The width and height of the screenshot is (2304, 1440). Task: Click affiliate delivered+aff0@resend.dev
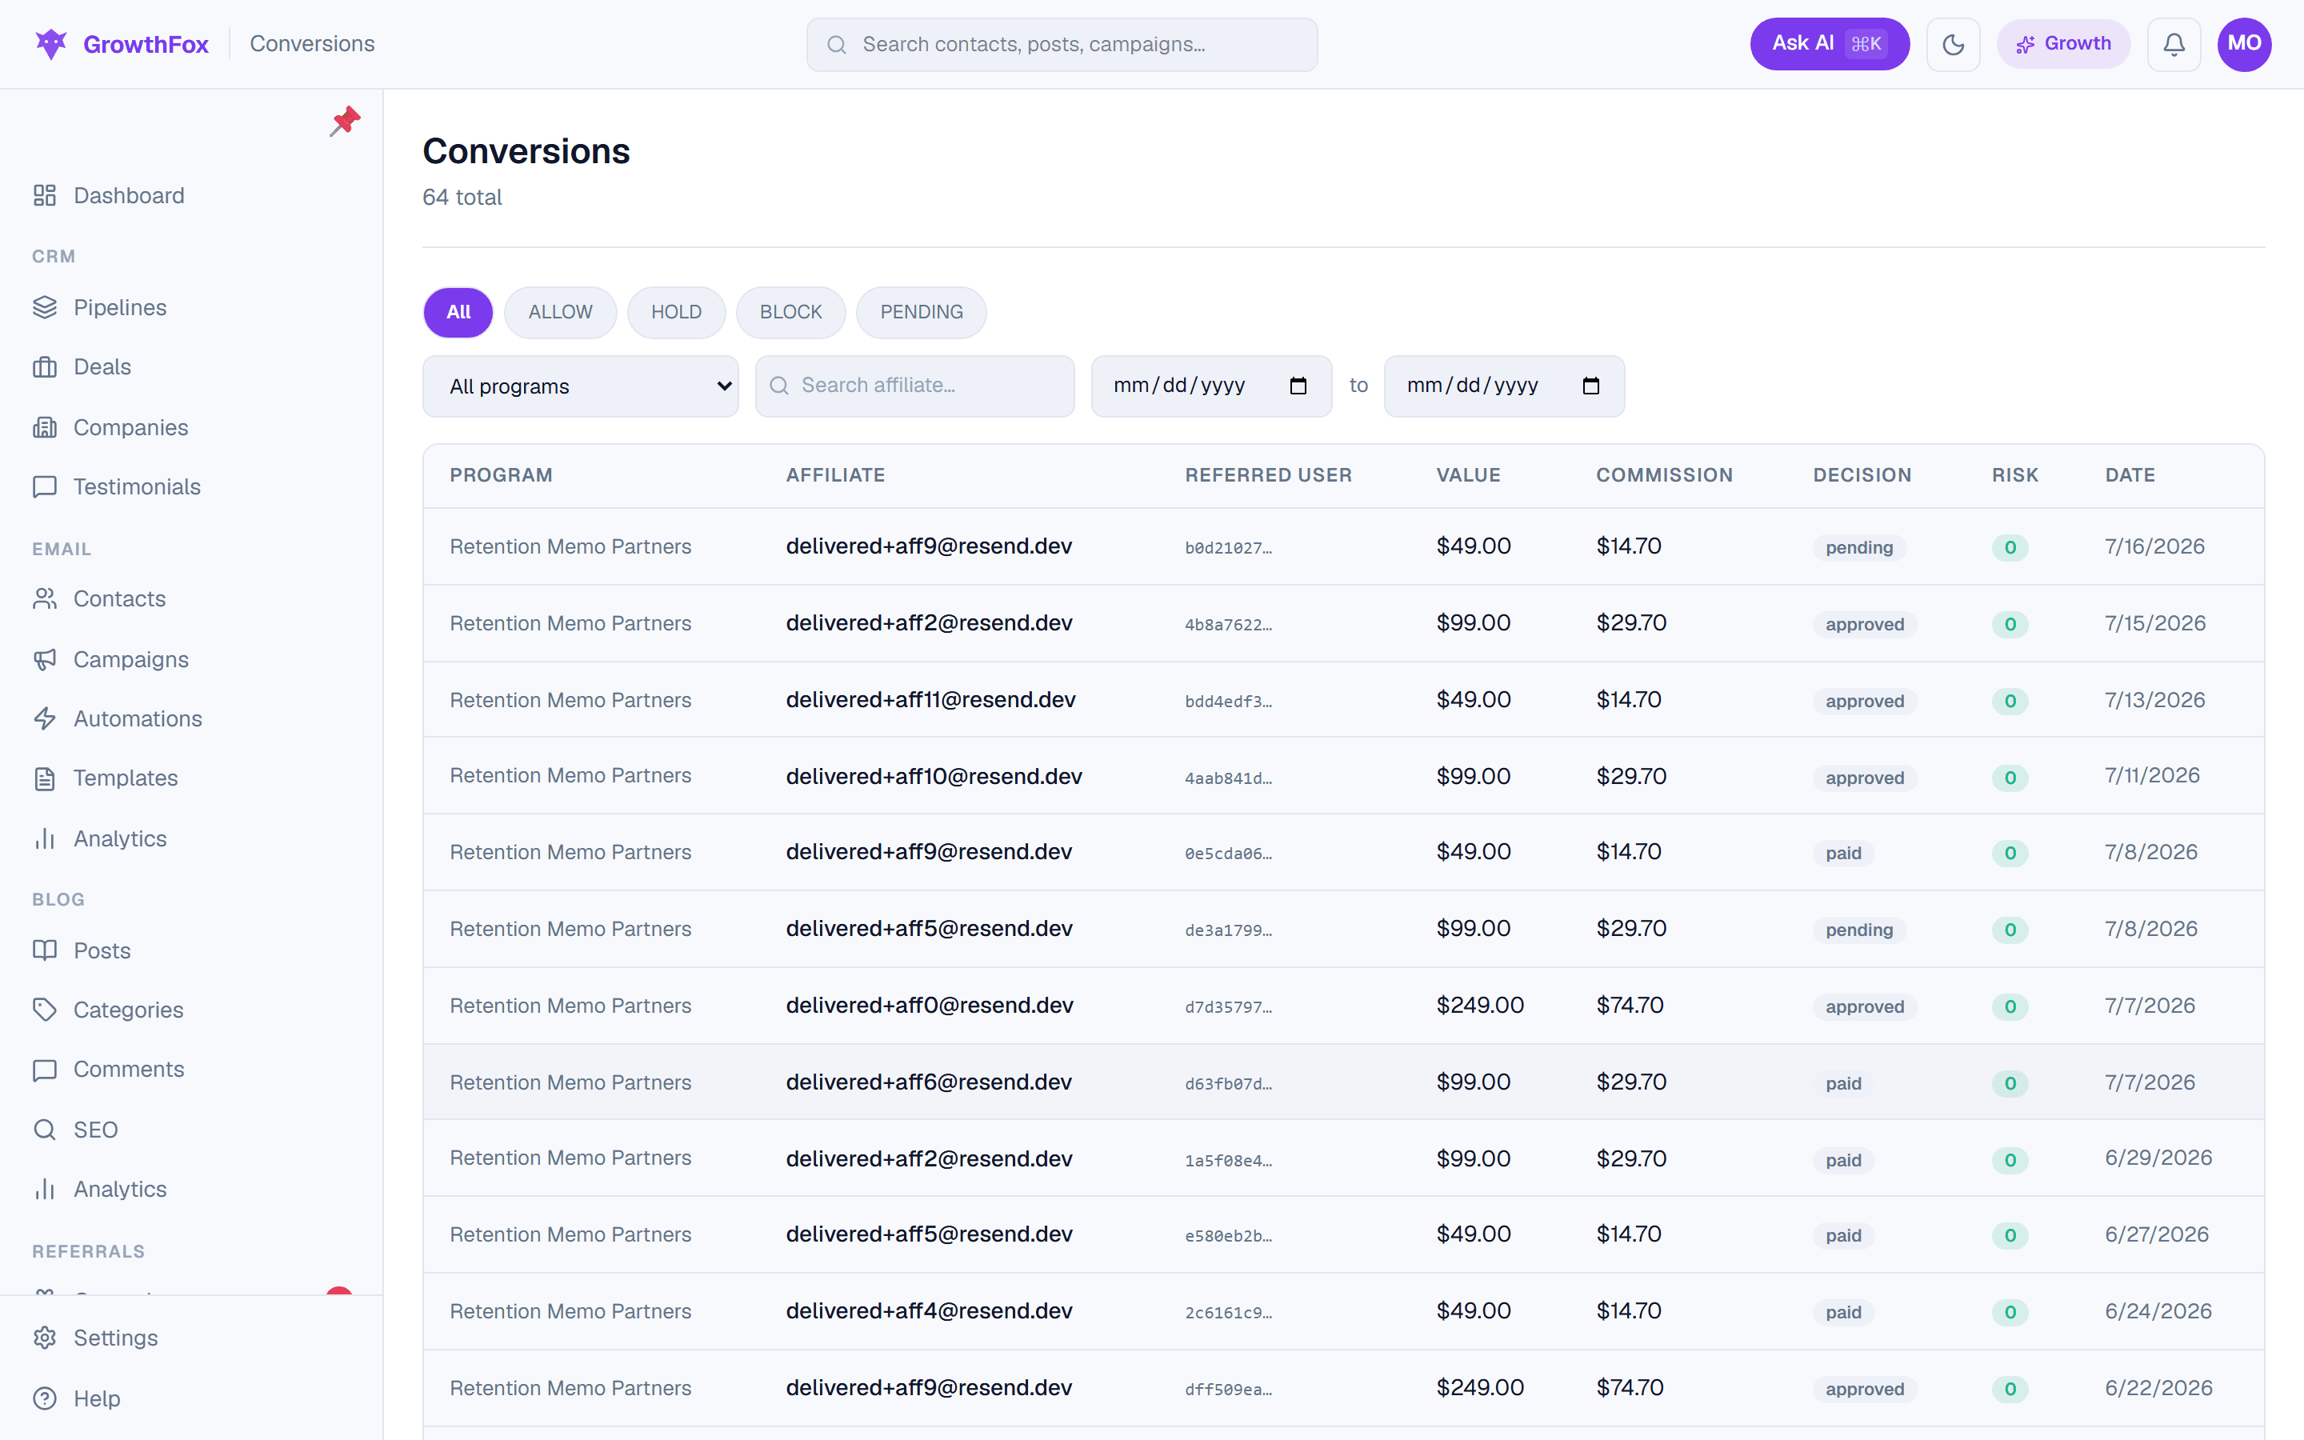click(930, 1006)
